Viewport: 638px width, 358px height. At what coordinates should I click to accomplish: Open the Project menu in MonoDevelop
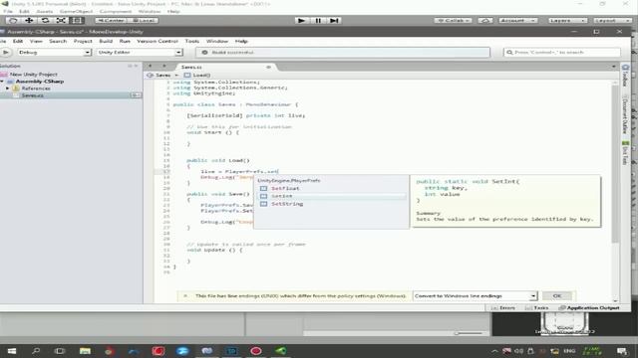click(83, 41)
